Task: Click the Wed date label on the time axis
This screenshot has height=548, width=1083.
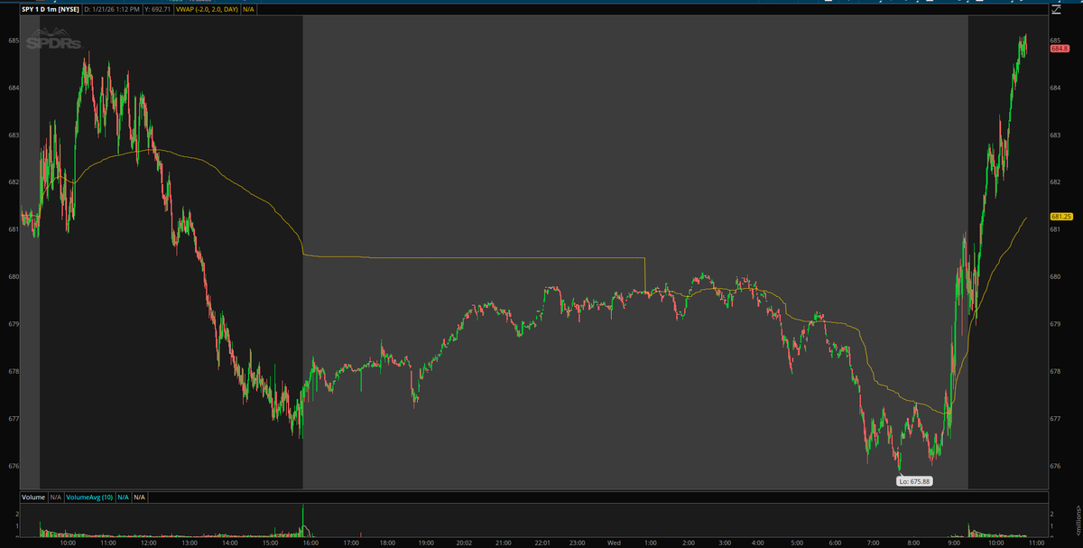Action: click(613, 543)
